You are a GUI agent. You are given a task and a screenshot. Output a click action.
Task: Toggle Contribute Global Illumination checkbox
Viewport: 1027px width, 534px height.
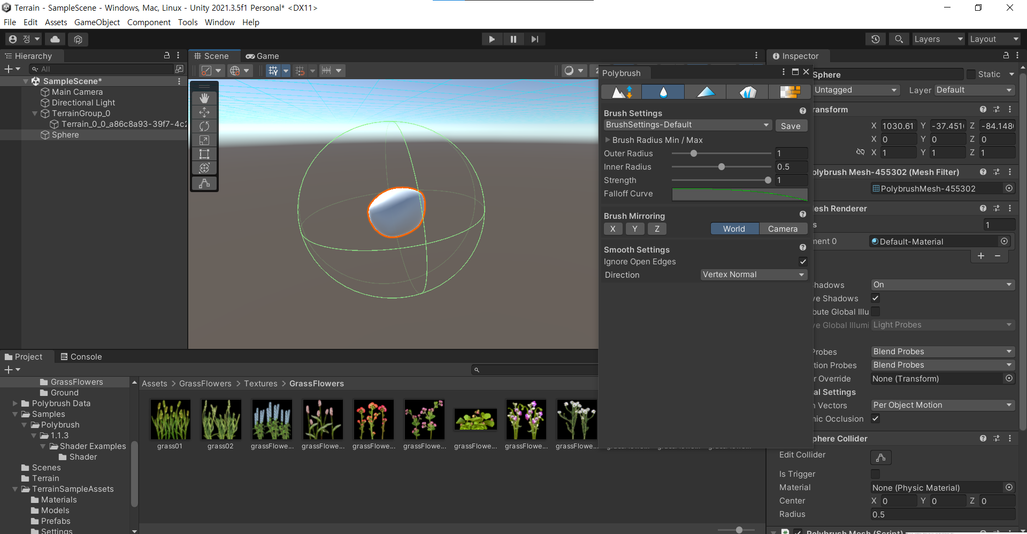click(876, 311)
